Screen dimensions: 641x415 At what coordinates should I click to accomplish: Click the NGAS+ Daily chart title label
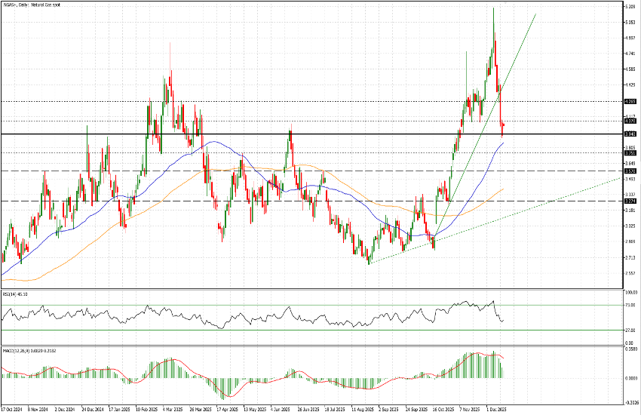(x=30, y=5)
